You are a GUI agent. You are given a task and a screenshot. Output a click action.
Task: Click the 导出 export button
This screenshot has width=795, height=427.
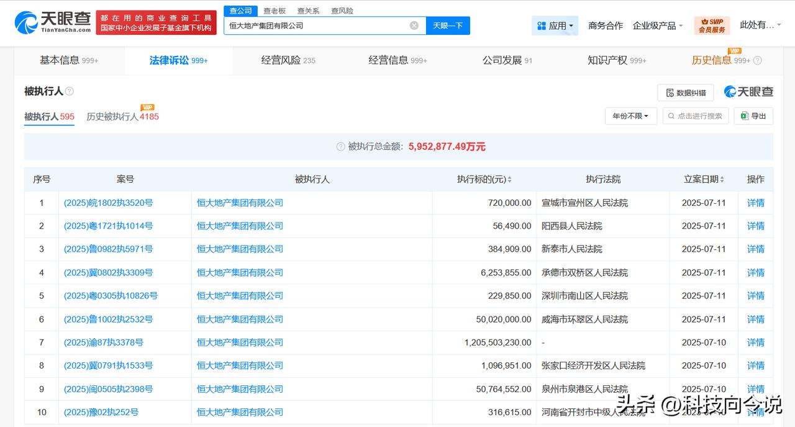coord(753,116)
